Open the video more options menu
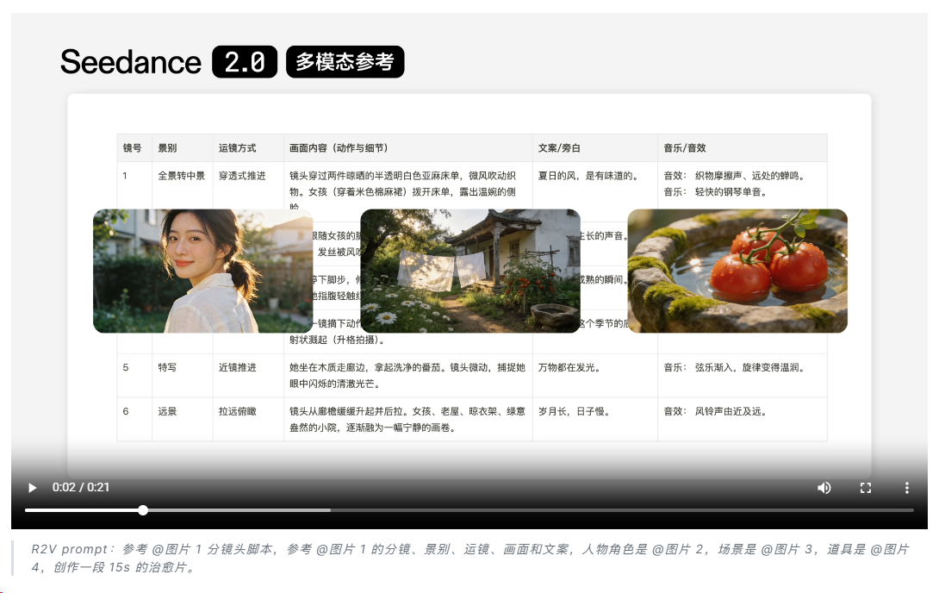945x593 pixels. pyautogui.click(x=906, y=488)
